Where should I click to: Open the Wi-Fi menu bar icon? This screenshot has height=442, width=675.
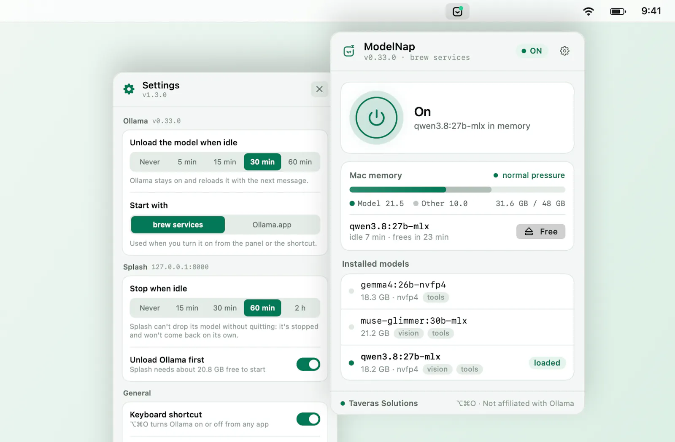click(x=588, y=11)
